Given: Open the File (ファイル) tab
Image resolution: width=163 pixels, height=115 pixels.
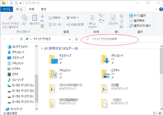Looking at the screenshot, I should pos(7,9).
